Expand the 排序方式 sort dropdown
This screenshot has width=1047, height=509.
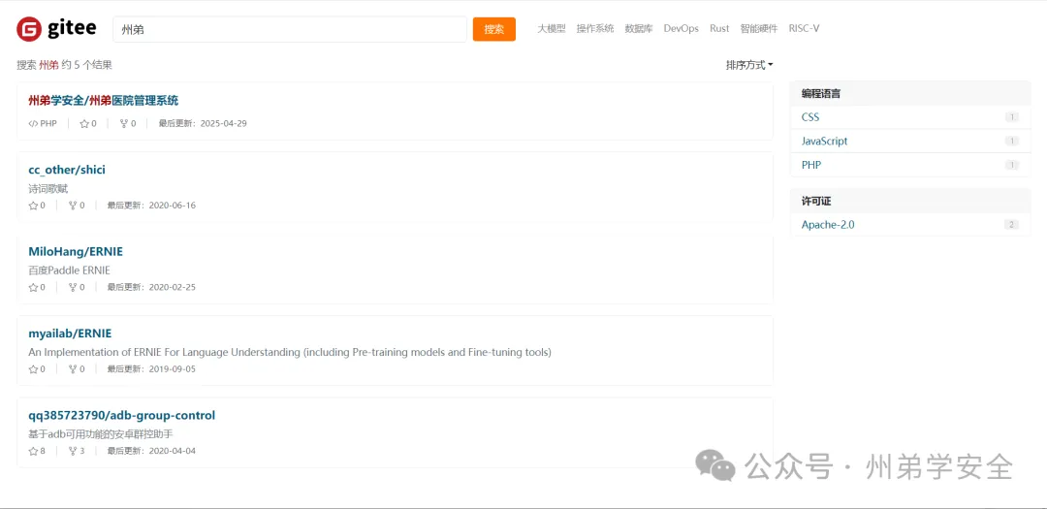coord(749,66)
